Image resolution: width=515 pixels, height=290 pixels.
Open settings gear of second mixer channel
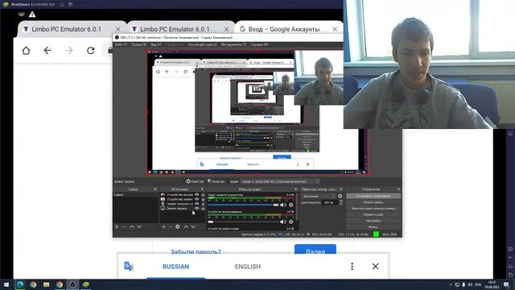(x=291, y=222)
